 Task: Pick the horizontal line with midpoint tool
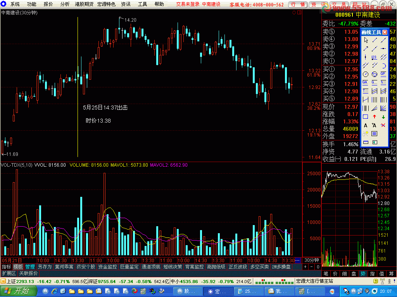click(x=383, y=48)
